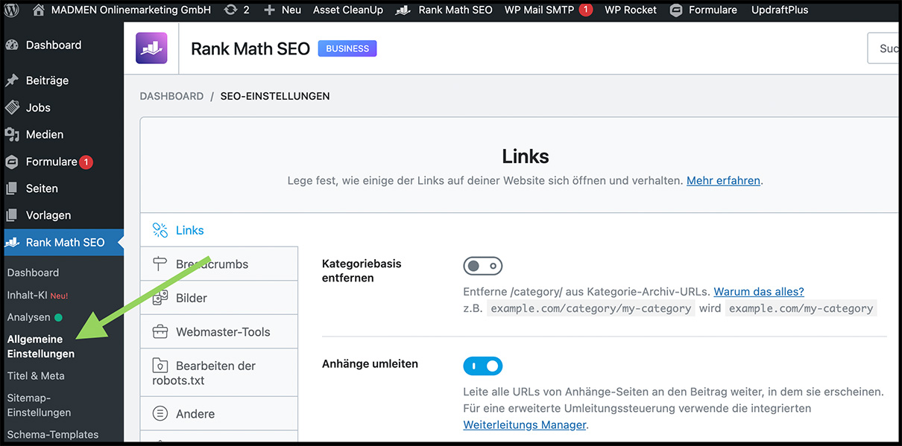Click the SEO-EINSTELLUNGEN breadcrumb text
Image resolution: width=902 pixels, height=446 pixels.
coord(275,96)
